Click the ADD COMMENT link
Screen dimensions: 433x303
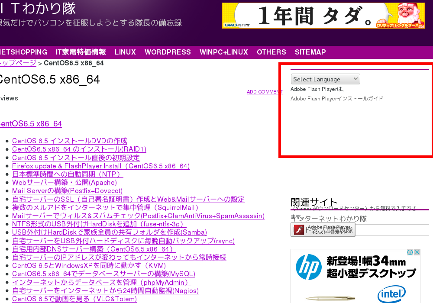265,92
